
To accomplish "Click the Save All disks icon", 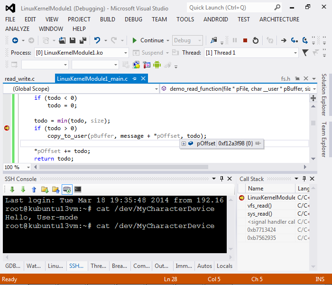I will coord(83,40).
